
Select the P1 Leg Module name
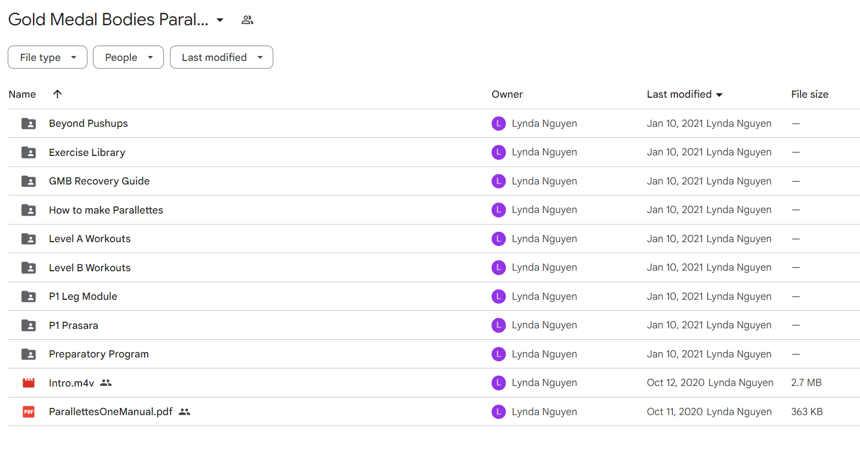point(83,297)
